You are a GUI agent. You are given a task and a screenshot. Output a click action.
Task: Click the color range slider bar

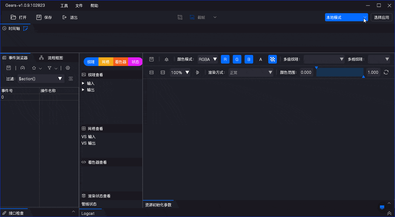(x=340, y=72)
